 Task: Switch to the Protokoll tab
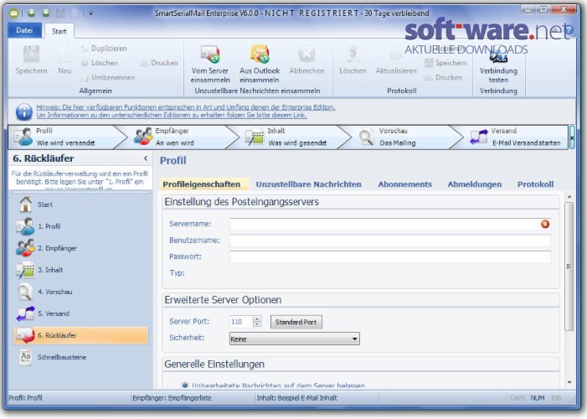click(x=535, y=184)
